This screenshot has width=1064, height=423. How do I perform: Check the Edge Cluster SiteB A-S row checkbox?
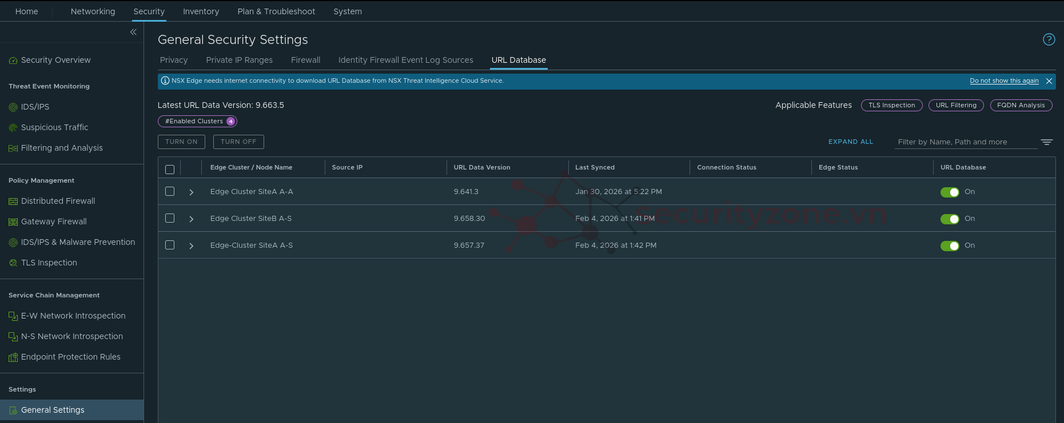(x=170, y=218)
